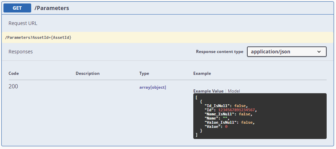Click the "Value": 0 line in example
Image resolution: width=336 pixels, height=149 pixels.
coord(216,126)
